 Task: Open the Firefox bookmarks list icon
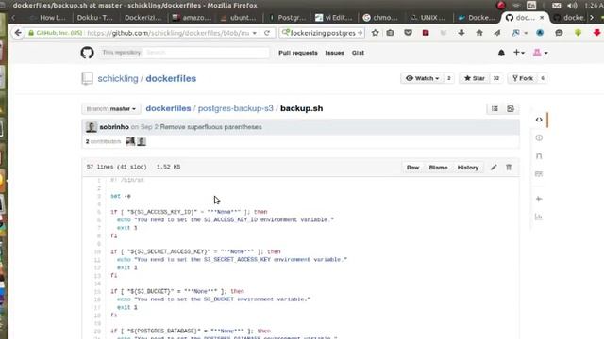coord(390,33)
